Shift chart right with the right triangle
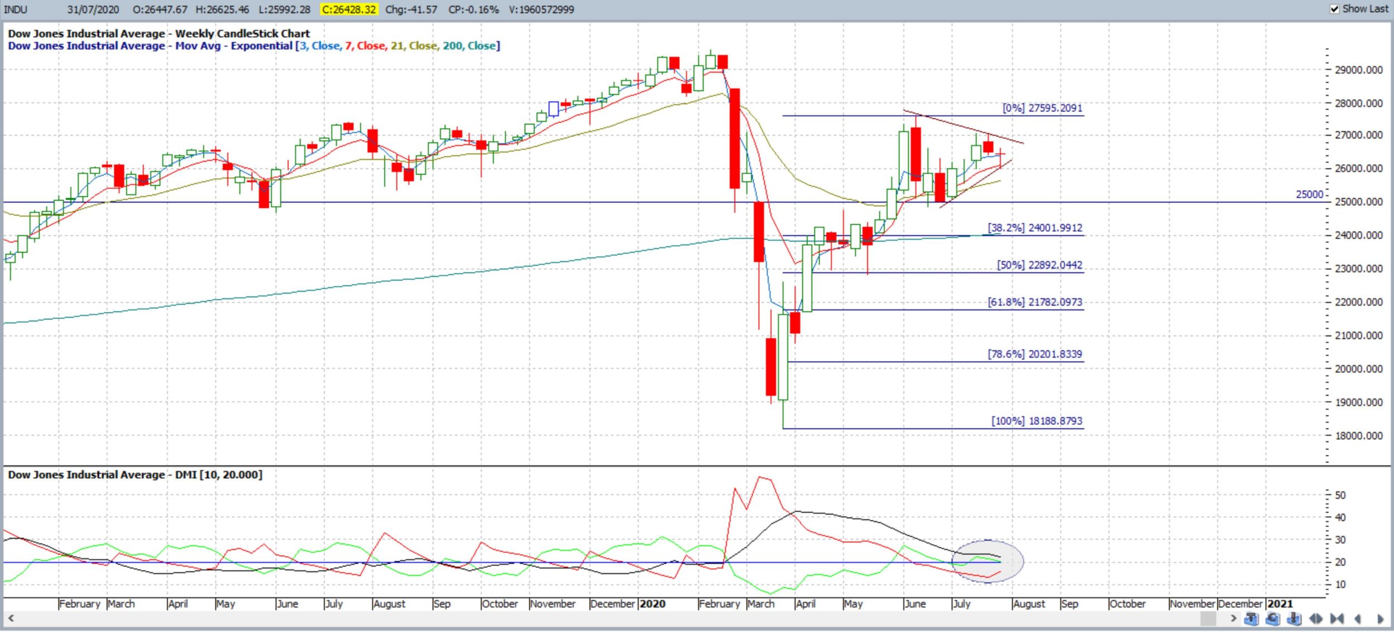 (1381, 619)
